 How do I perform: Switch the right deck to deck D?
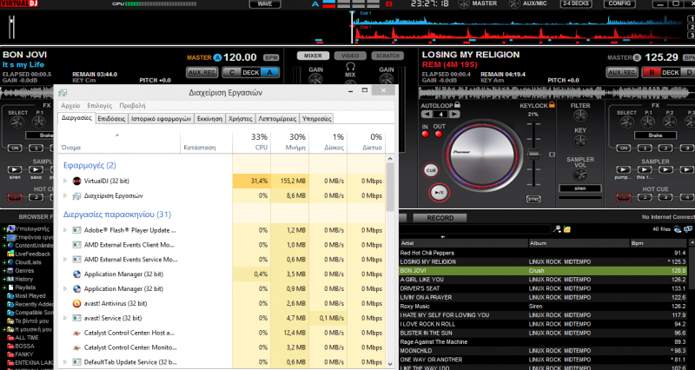pyautogui.click(x=689, y=72)
